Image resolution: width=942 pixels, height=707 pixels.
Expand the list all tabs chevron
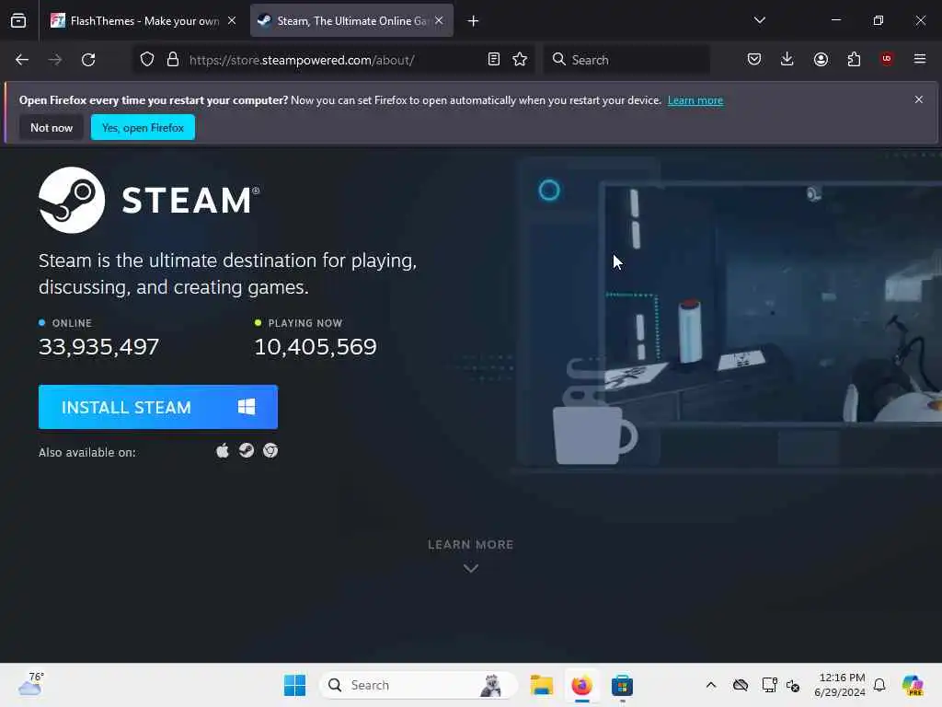click(759, 20)
